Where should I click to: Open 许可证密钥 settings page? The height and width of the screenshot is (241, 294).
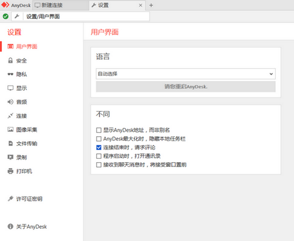(x=28, y=199)
